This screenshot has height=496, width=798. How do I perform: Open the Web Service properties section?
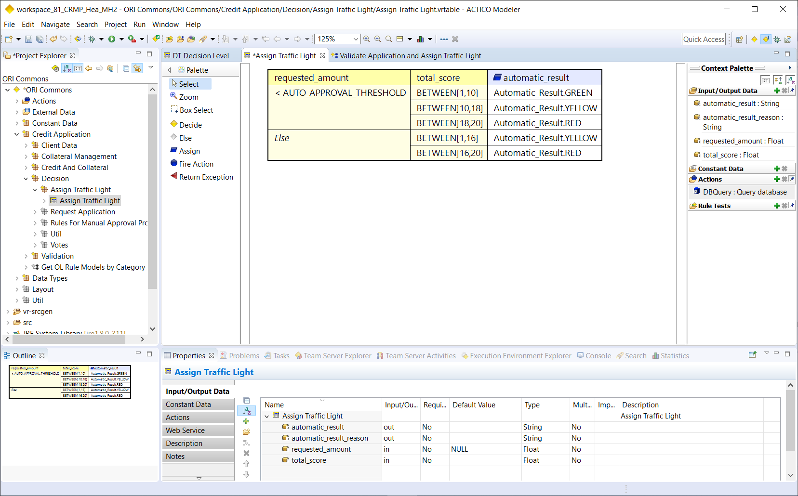click(x=186, y=430)
